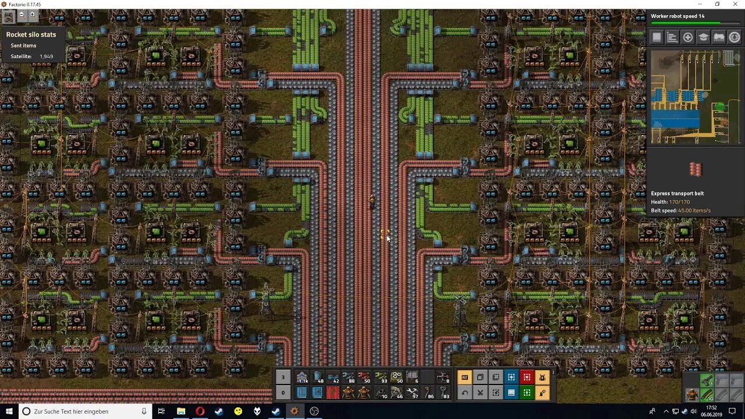Viewport: 745px width, 419px height.
Task: Toggle exoskeleton shortcut button
Action: click(x=542, y=392)
